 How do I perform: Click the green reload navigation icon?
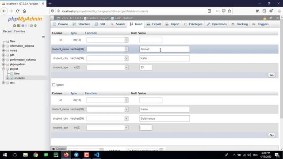(35, 26)
